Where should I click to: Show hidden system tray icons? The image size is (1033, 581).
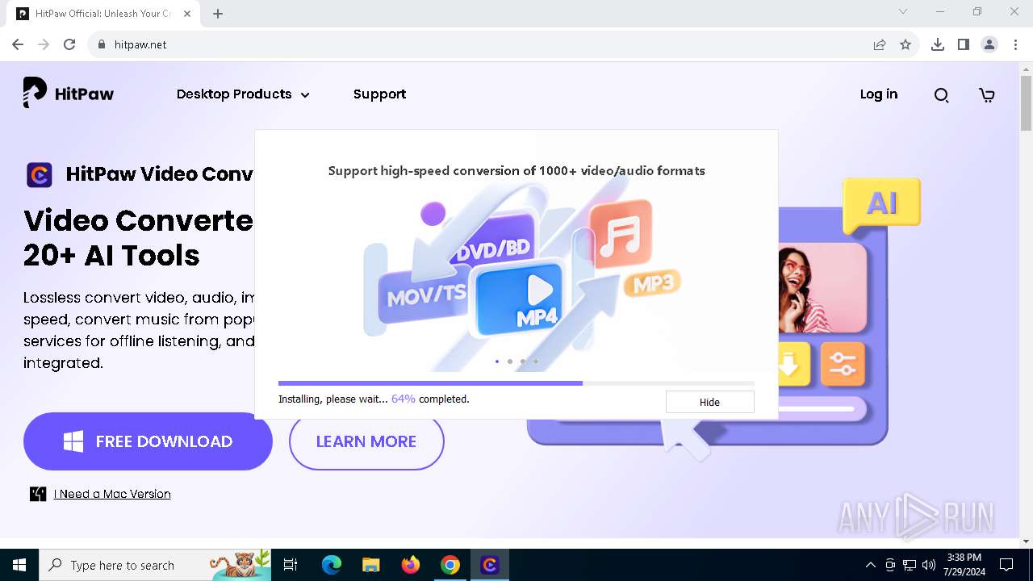coord(870,565)
